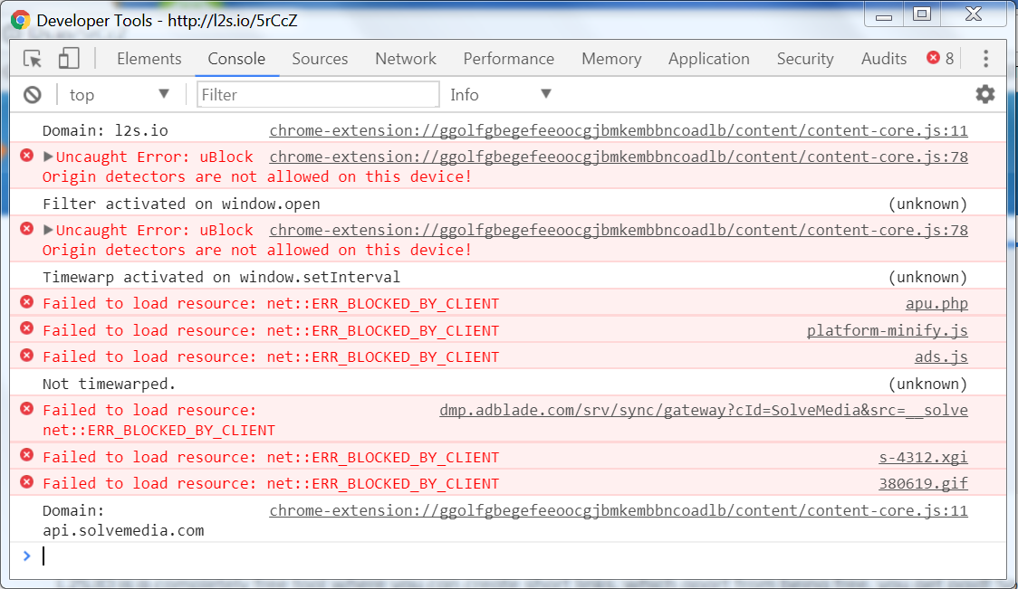Viewport: 1018px width, 589px height.
Task: Switch to the Audits tab
Action: tap(883, 58)
